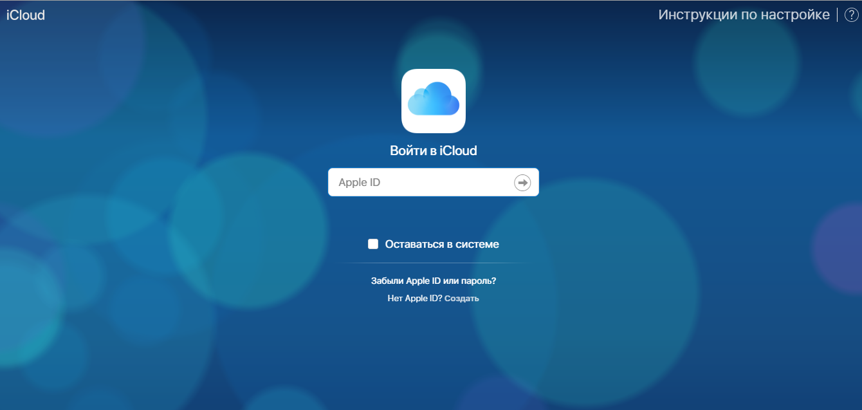Click the horizontal separator under the checkbox
This screenshot has height=410, width=862.
pyautogui.click(x=434, y=263)
